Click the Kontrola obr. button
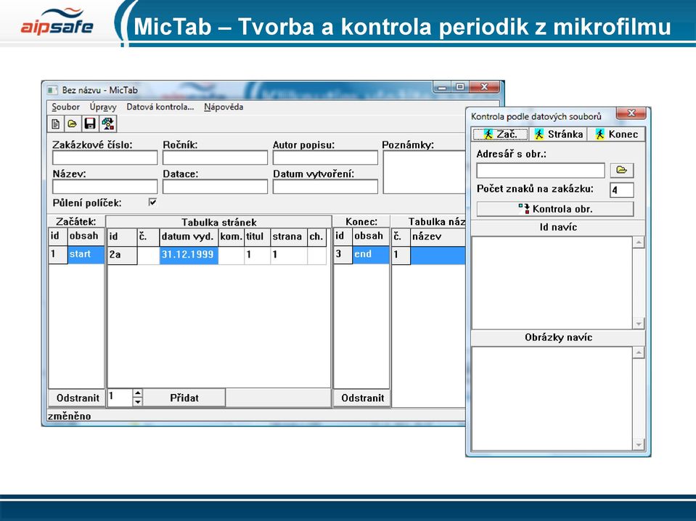The height and width of the screenshot is (521, 696). tap(555, 209)
